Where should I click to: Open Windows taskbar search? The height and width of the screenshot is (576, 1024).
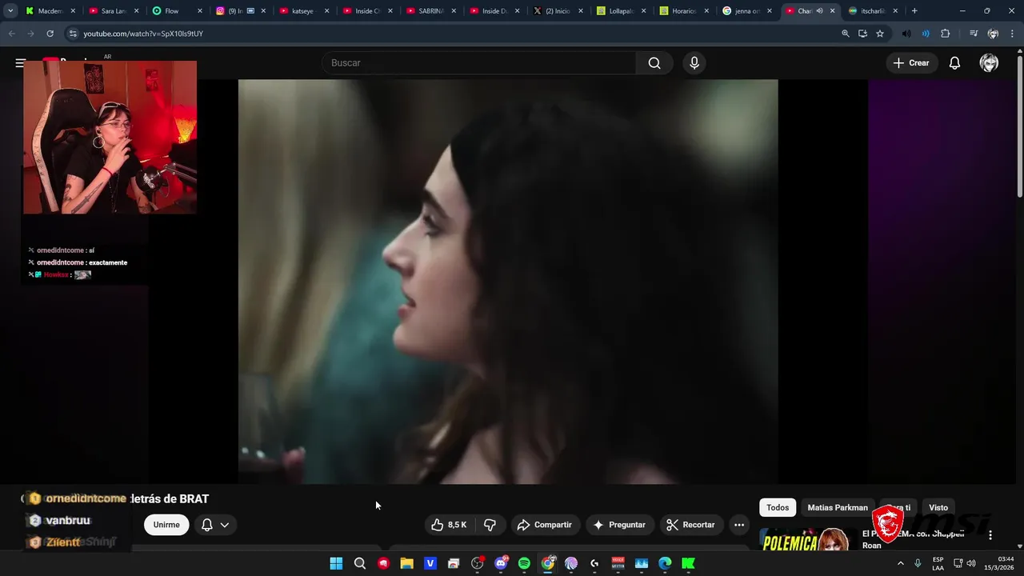coord(360,563)
